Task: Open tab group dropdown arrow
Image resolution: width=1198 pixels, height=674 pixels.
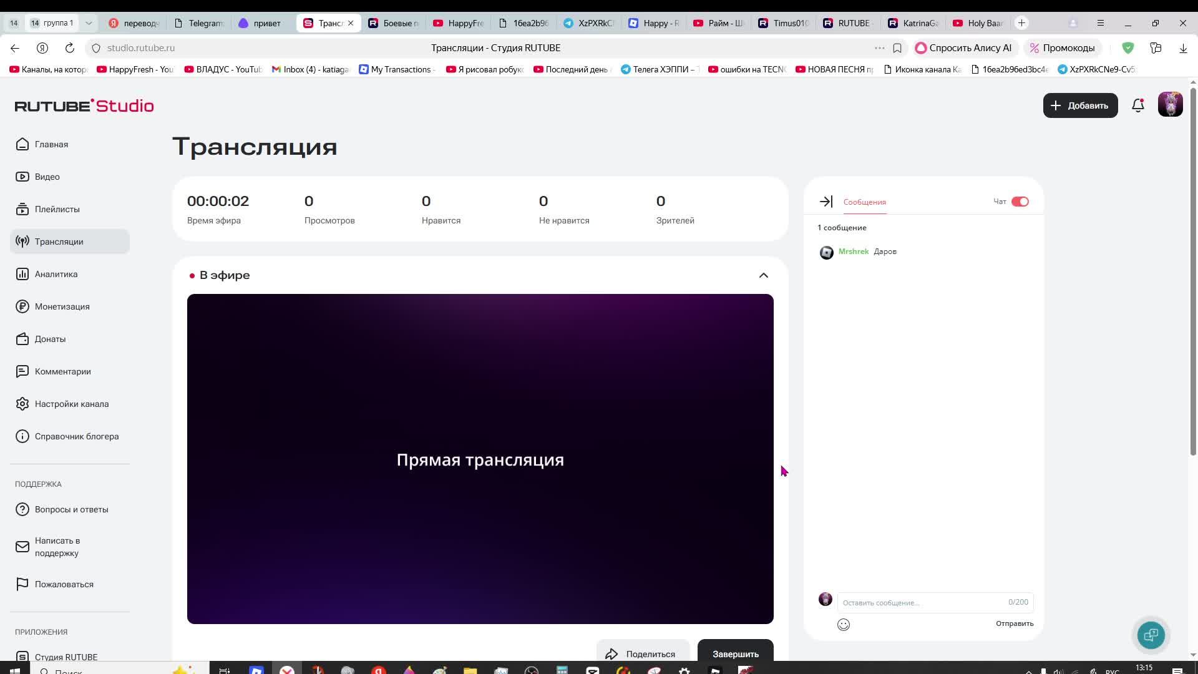Action: point(89,23)
